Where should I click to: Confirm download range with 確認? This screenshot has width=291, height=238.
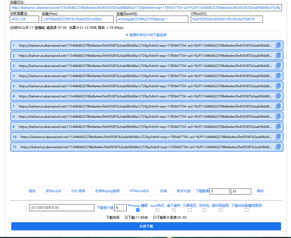[260, 191]
